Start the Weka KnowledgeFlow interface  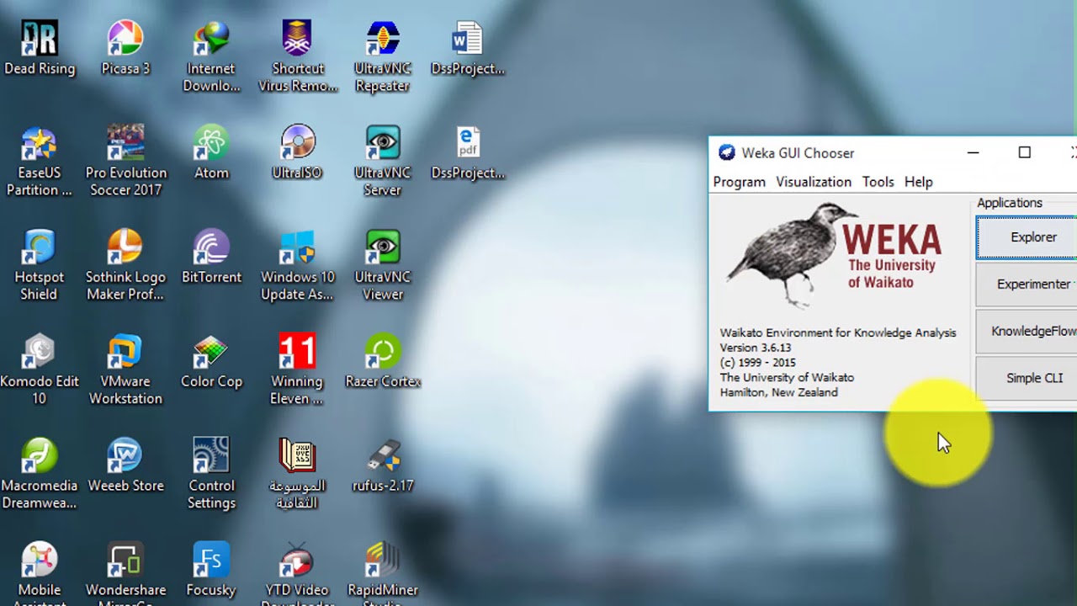coord(1027,332)
